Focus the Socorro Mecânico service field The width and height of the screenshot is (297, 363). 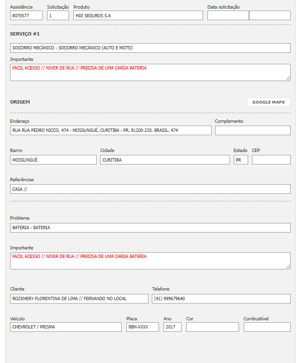point(150,48)
